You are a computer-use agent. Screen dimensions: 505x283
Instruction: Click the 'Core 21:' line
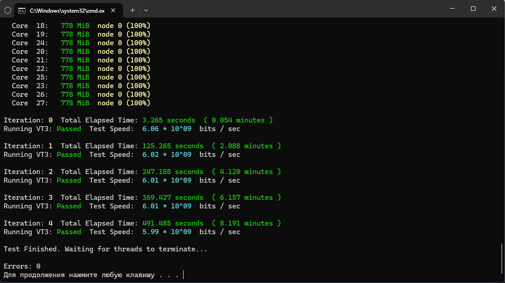(x=81, y=60)
